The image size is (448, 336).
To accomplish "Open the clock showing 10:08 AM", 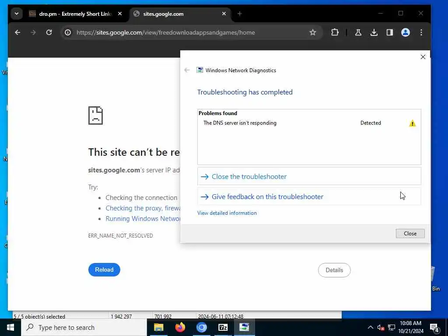I will click(410, 327).
